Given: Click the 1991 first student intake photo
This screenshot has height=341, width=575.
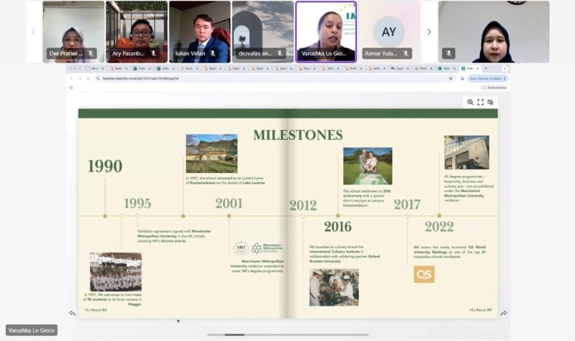Looking at the screenshot, I should click(x=116, y=272).
